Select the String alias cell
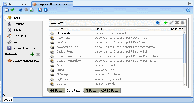 tap(75, 70)
